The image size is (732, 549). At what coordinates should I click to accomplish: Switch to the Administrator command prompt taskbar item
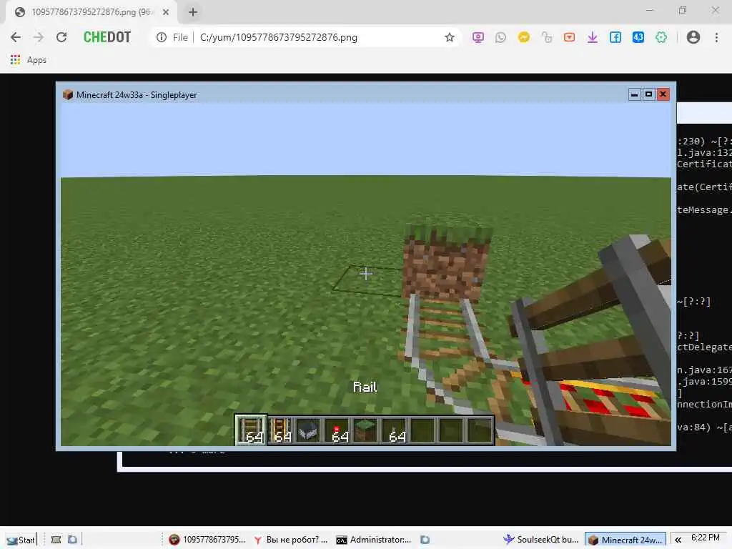[373, 540]
